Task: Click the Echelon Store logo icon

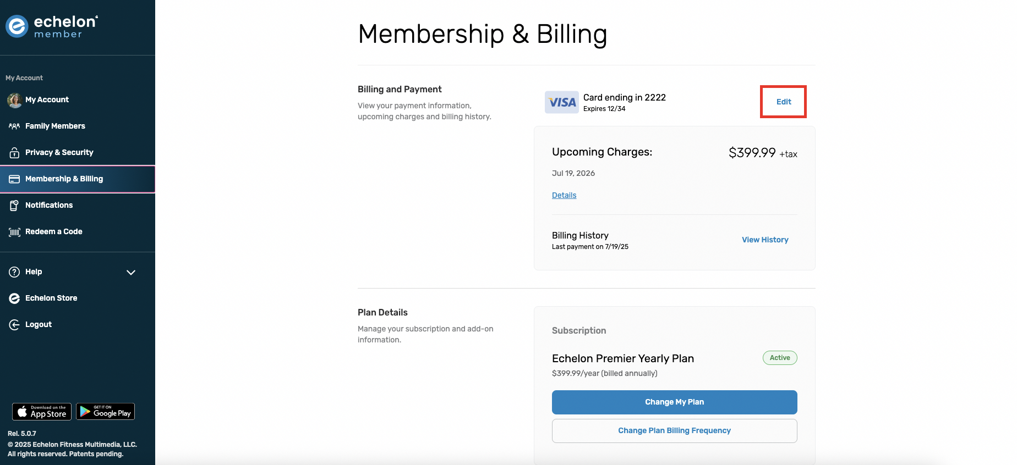Action: 14,298
